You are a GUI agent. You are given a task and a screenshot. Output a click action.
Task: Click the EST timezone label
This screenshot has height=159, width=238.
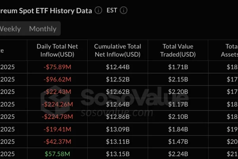(112, 11)
